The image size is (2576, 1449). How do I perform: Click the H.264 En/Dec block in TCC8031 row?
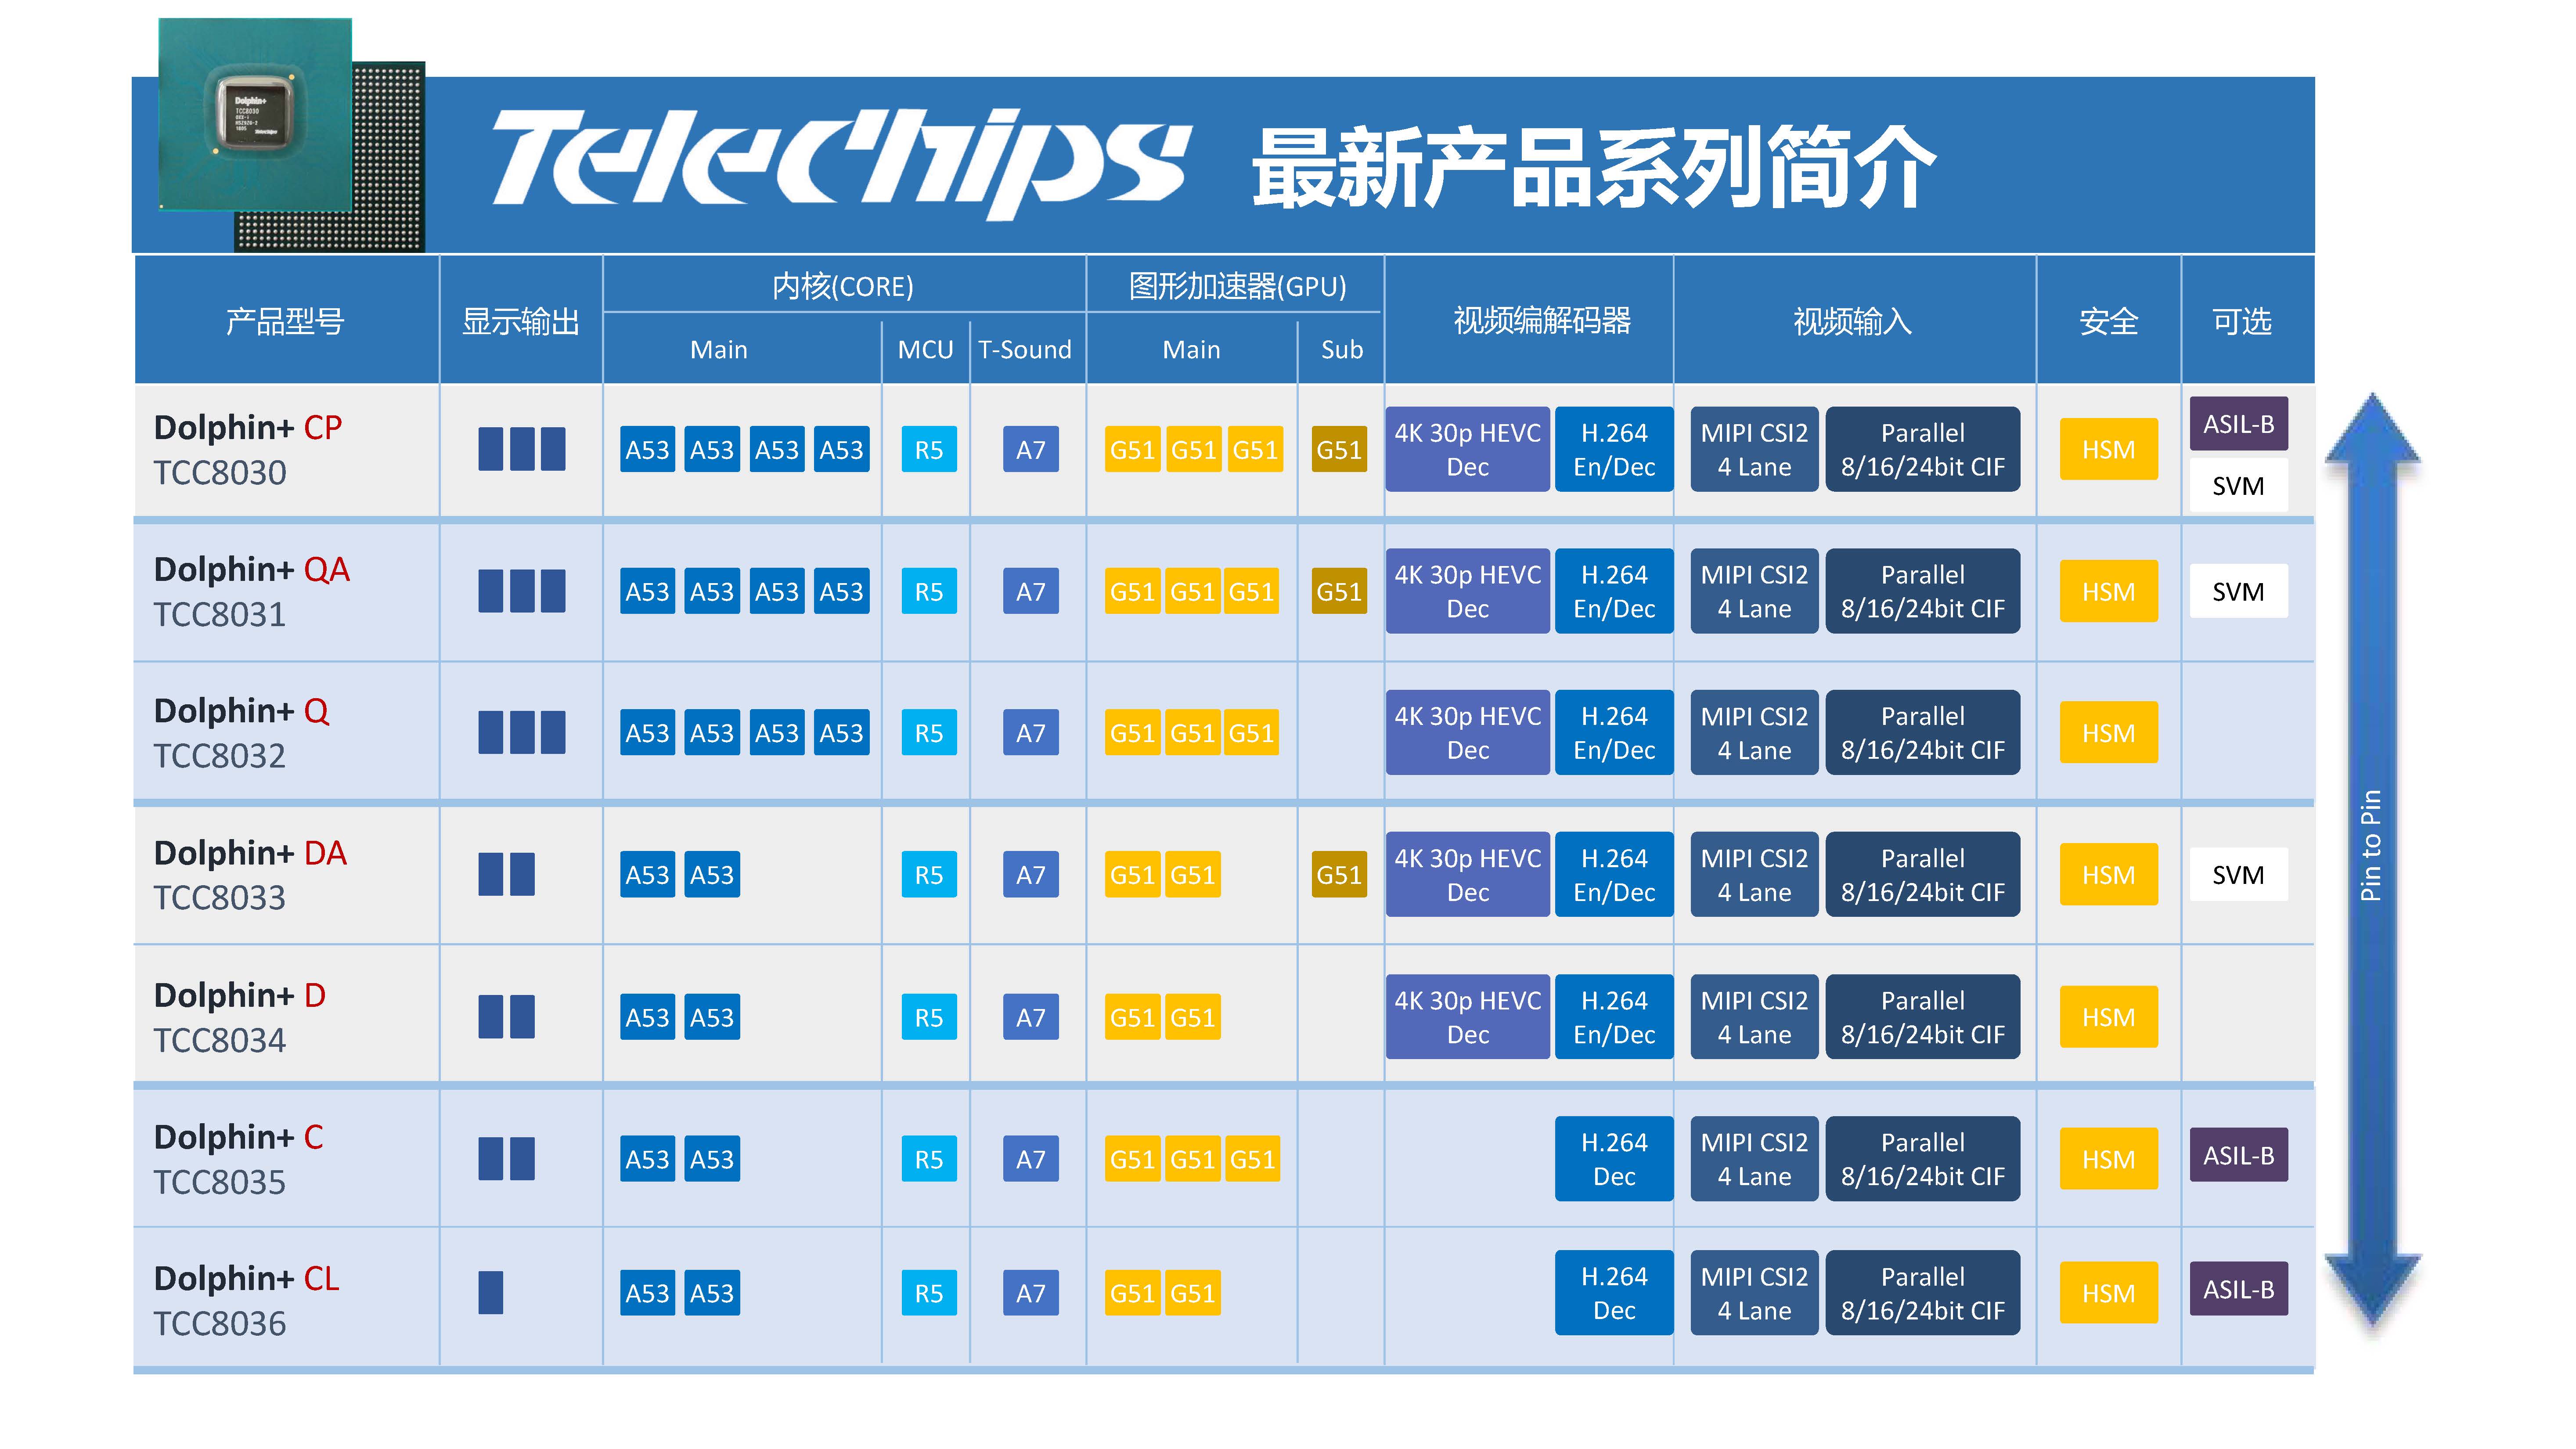[1614, 592]
